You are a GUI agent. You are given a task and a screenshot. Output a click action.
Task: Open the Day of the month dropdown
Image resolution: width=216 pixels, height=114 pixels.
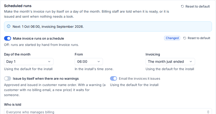point(29,62)
